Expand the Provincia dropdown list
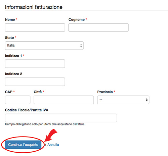Screen dimensions: 168x156 pos(123,100)
